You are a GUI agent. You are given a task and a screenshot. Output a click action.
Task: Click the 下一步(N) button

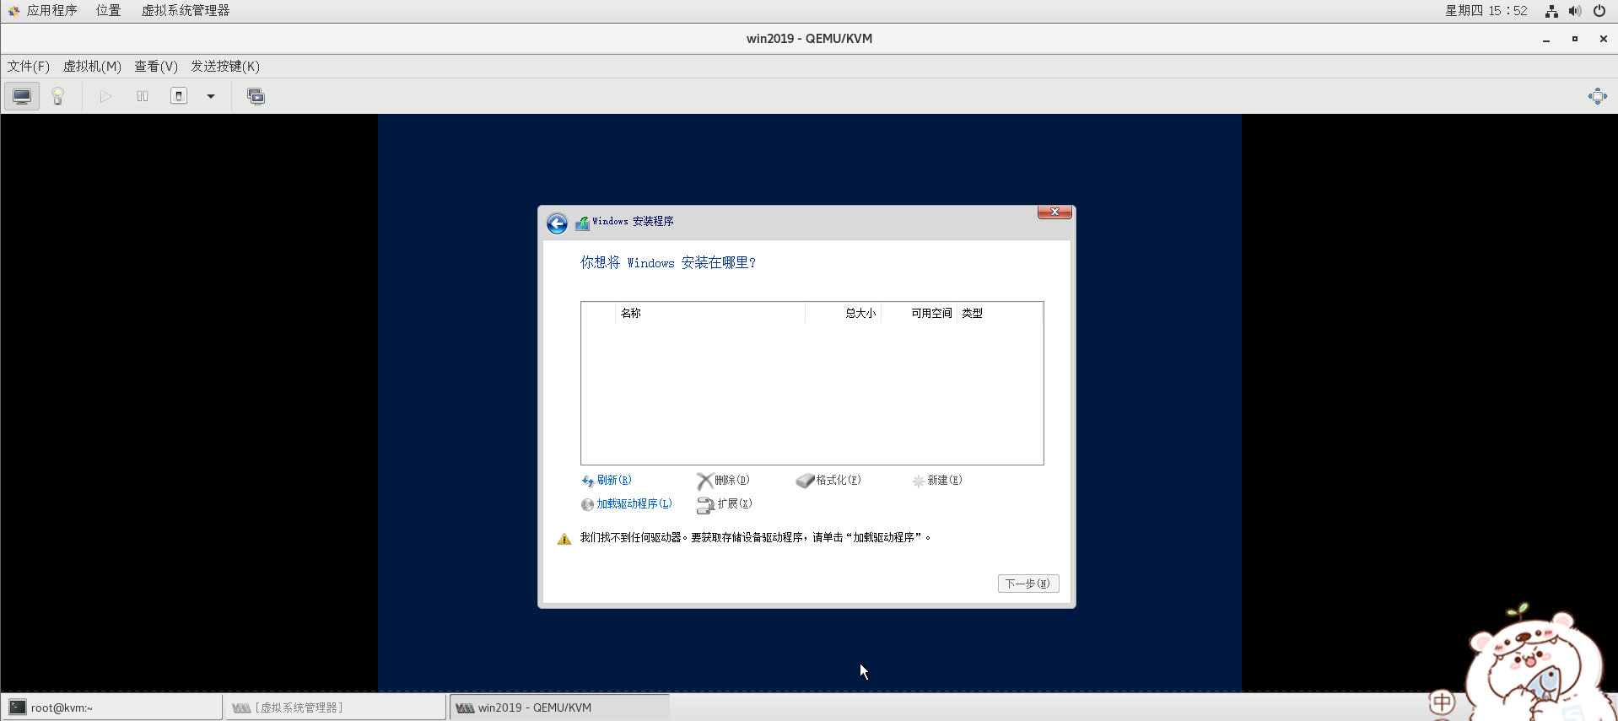click(1028, 584)
